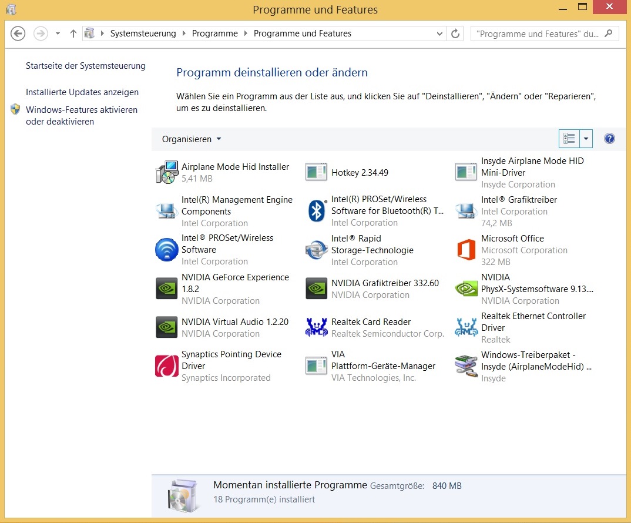Select the Realtek Card Reader entry name
The image size is (631, 523).
371,322
